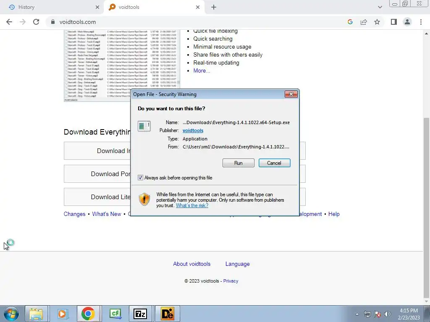Click the Everything screenshot thumbnail
The height and width of the screenshot is (322, 430).
(122, 66)
